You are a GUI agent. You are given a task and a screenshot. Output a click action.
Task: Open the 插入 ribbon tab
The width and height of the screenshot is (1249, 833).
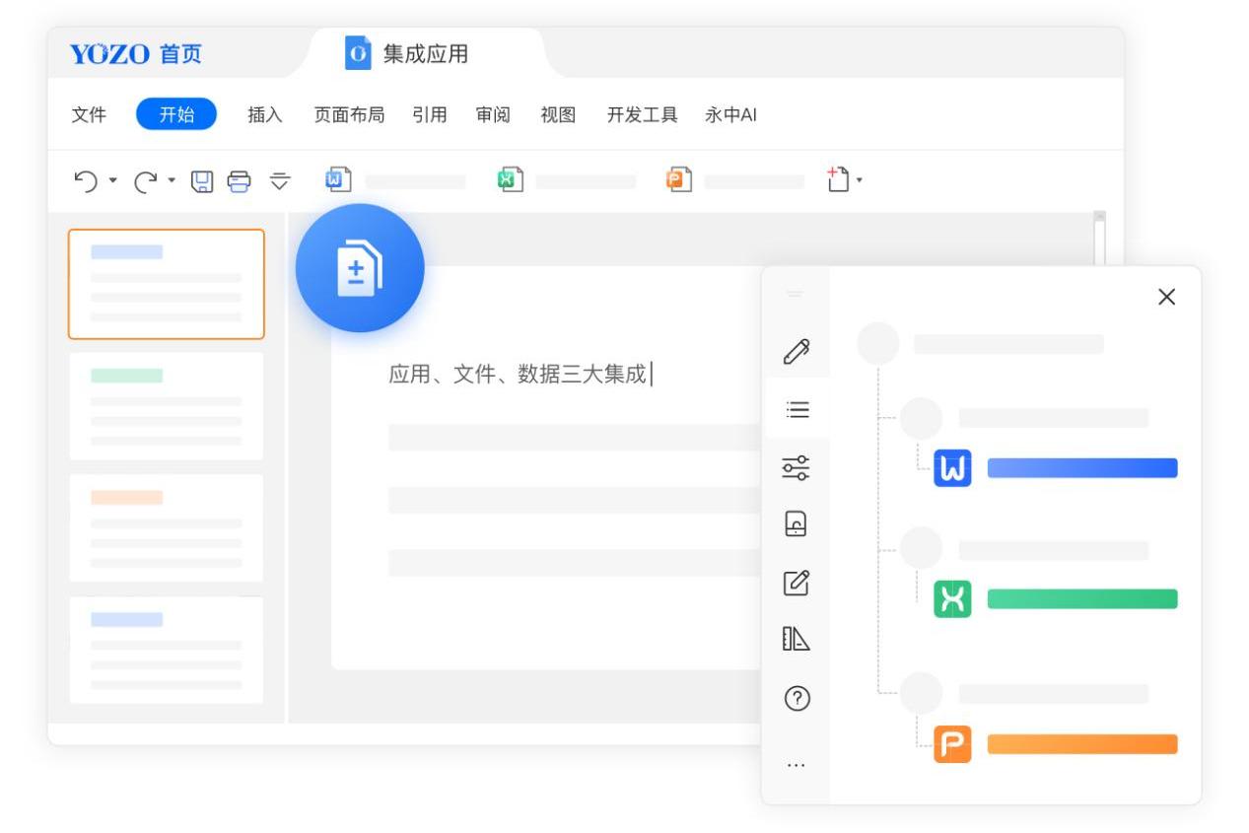click(264, 115)
